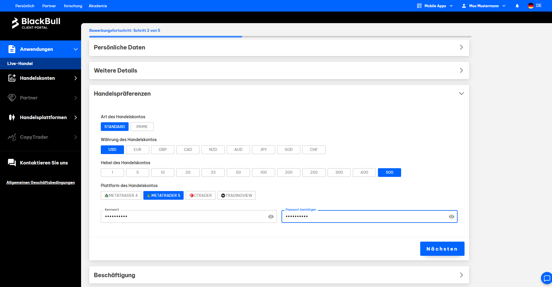Image resolution: width=552 pixels, height=287 pixels.
Task: Click the Partner handshake icon in sidebar
Action: [12, 98]
